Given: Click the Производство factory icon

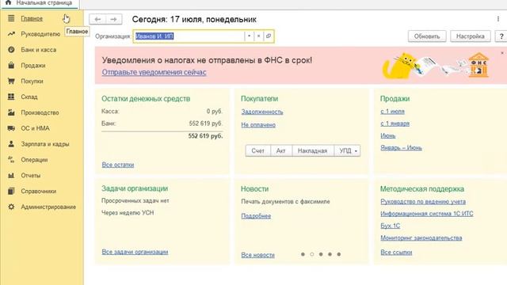Looking at the screenshot, I should point(11,112).
